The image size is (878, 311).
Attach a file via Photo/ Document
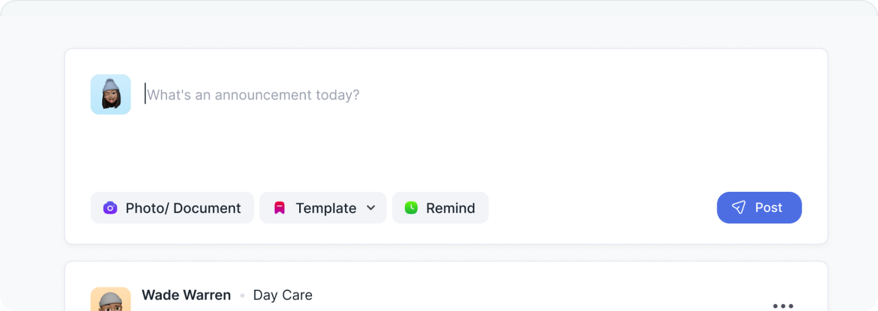(172, 208)
